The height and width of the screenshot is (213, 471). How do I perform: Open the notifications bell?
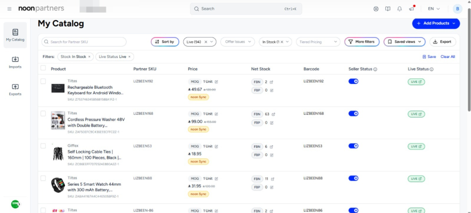399,9
